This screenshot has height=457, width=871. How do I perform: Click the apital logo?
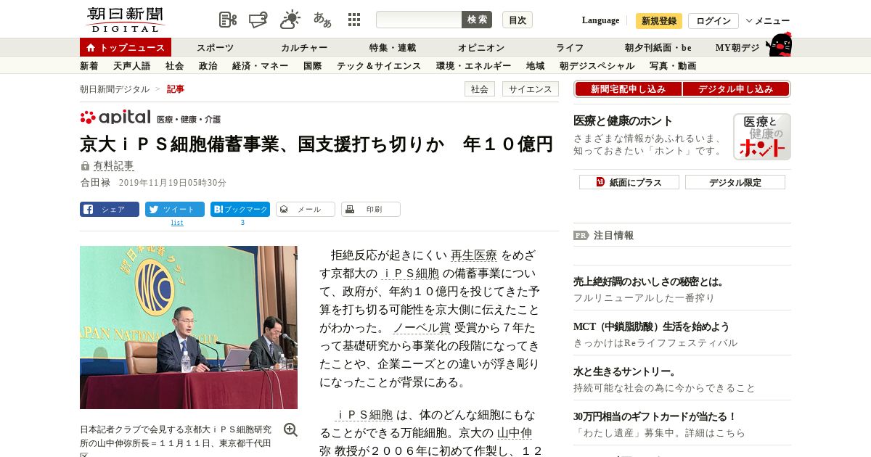tap(115, 117)
